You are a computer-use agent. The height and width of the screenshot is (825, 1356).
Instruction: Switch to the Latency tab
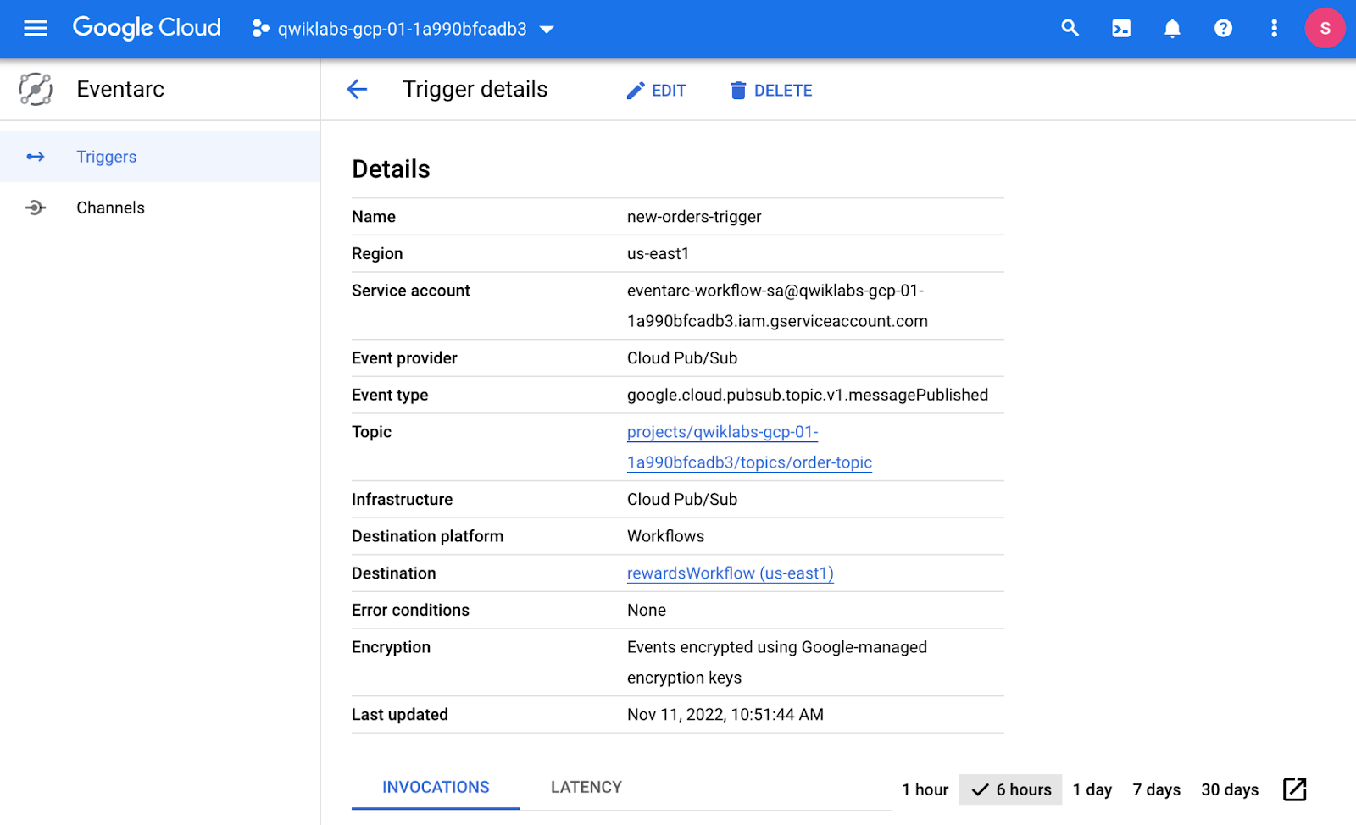[x=586, y=787]
